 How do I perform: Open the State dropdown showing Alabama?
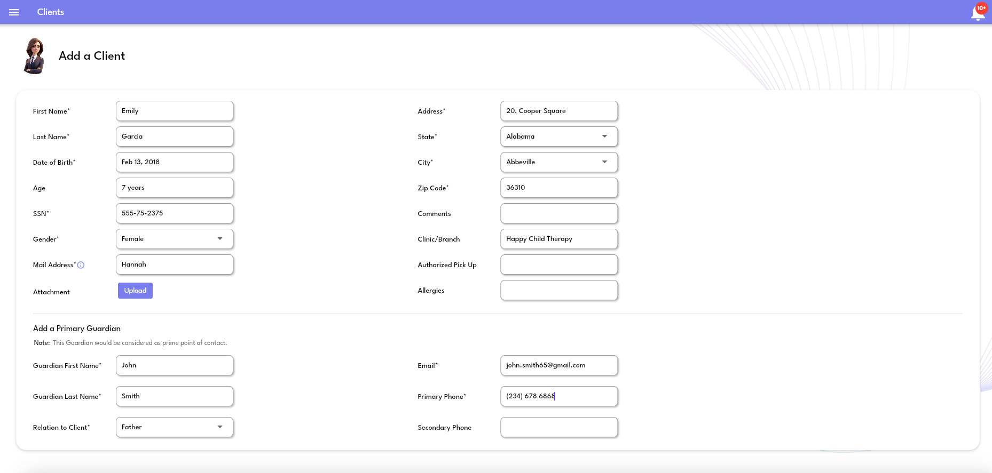(x=558, y=137)
